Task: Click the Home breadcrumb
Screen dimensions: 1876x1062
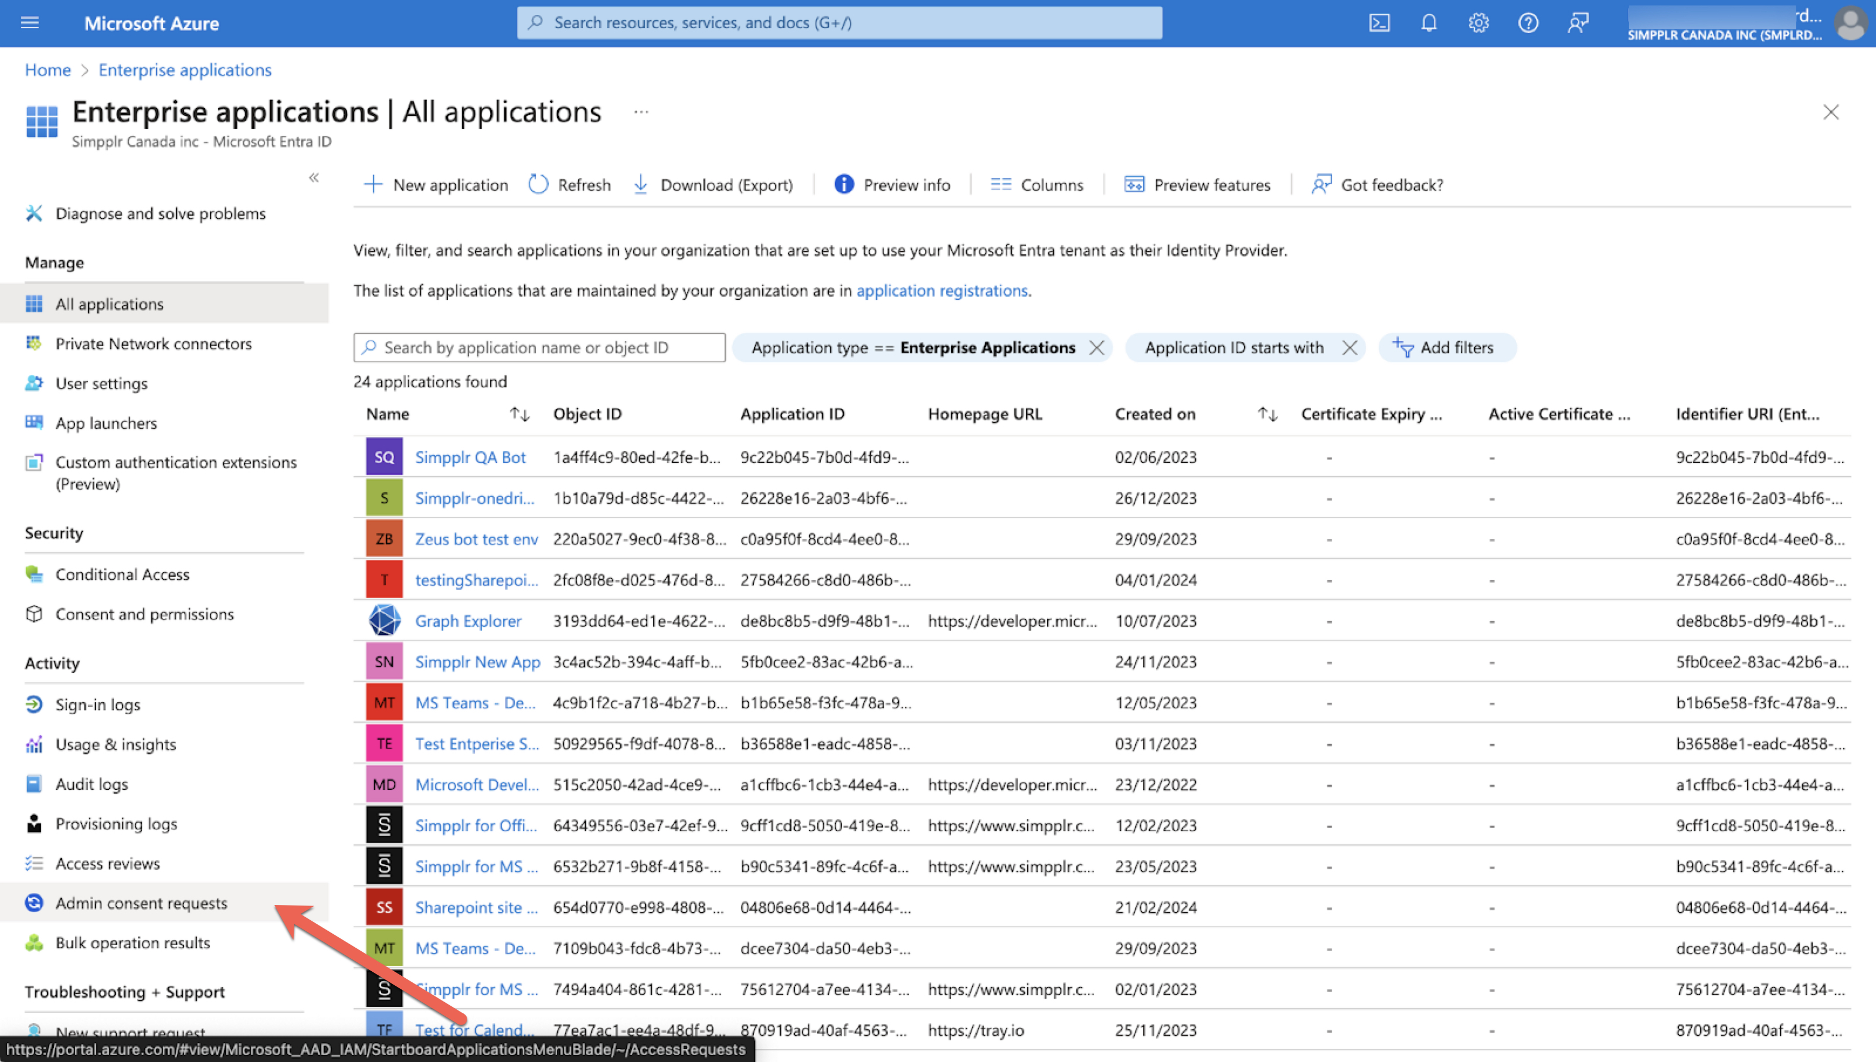Action: pos(47,70)
